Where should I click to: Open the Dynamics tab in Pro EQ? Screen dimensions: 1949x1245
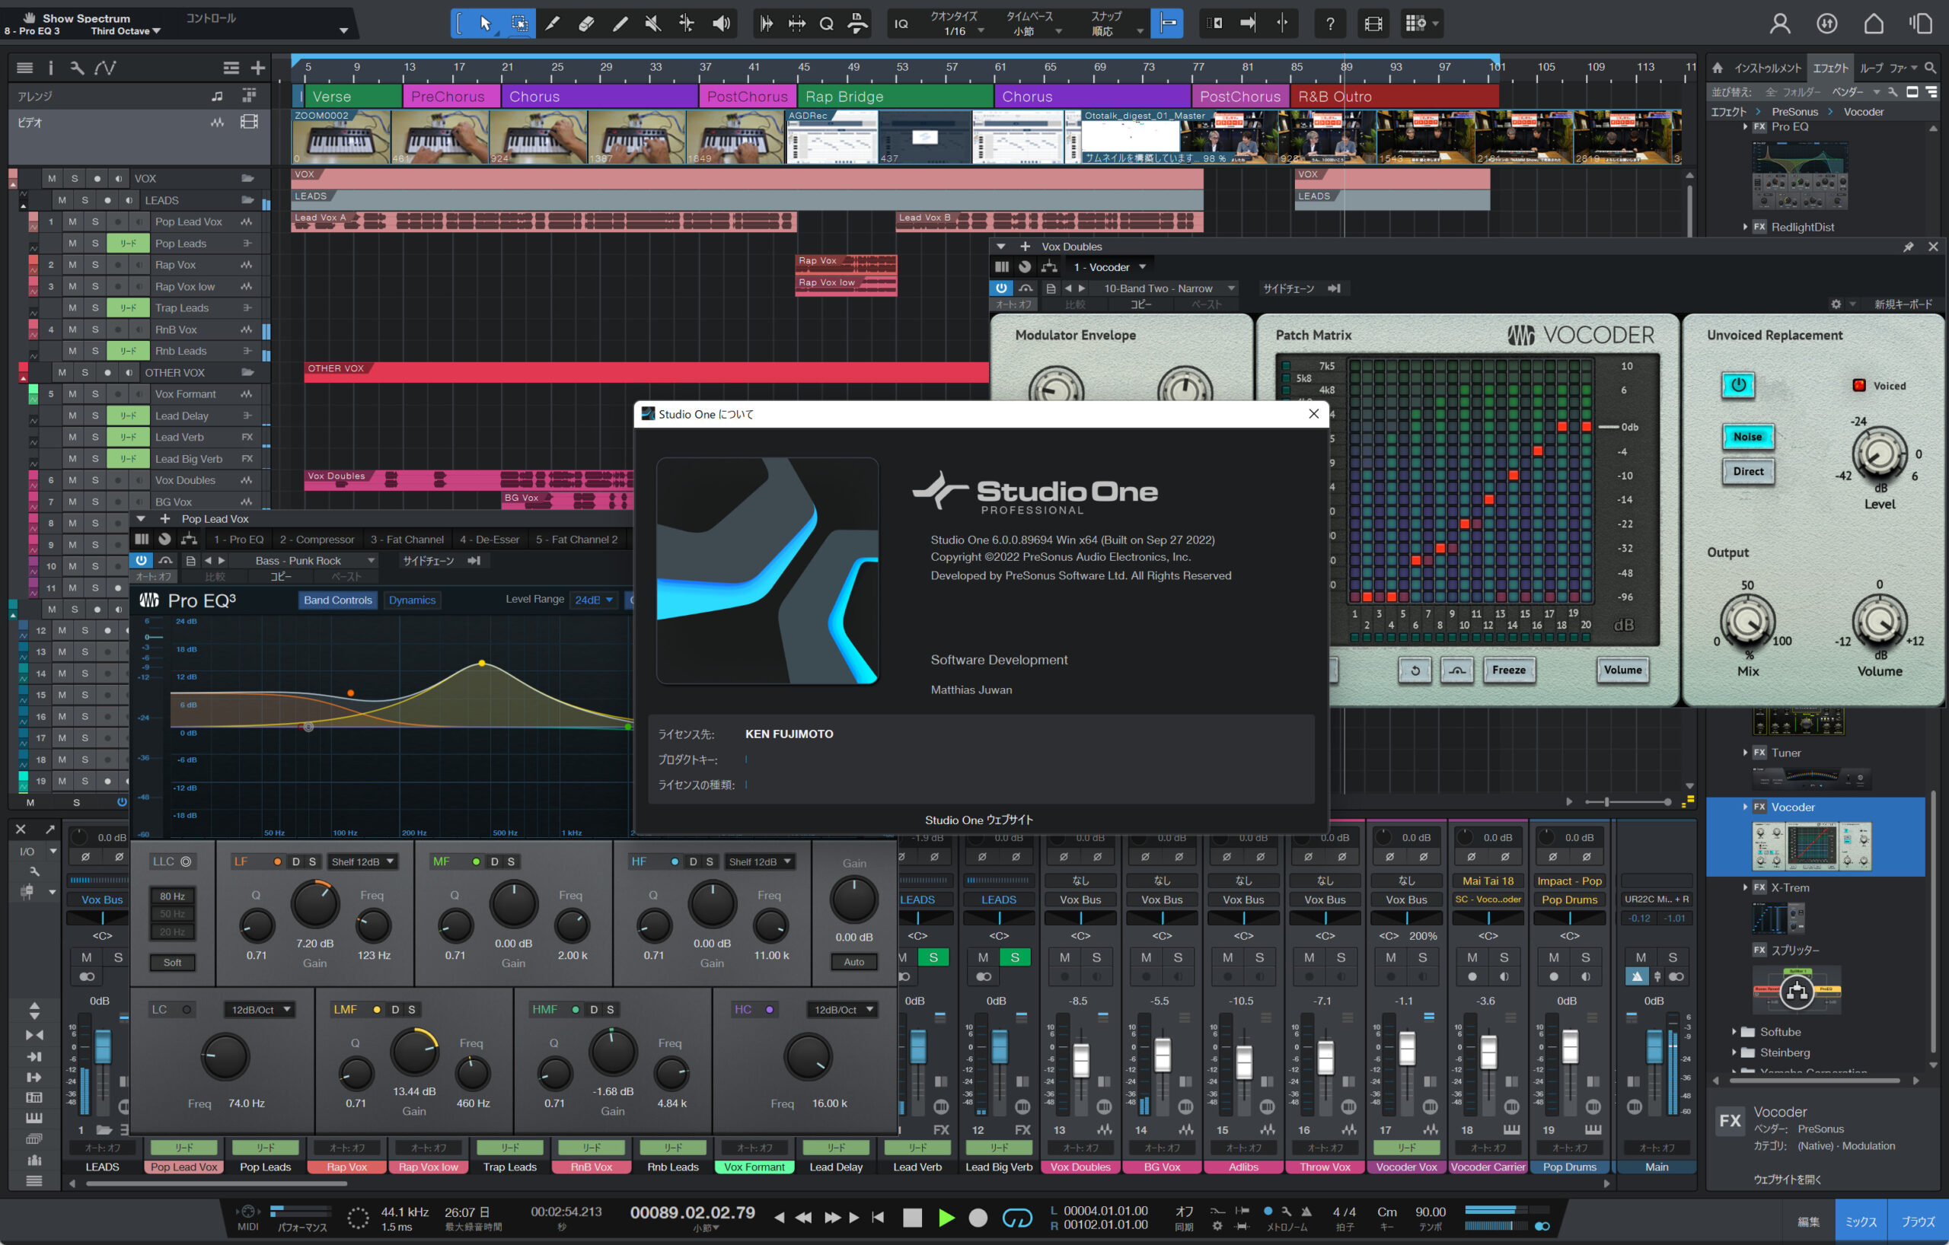tap(412, 600)
